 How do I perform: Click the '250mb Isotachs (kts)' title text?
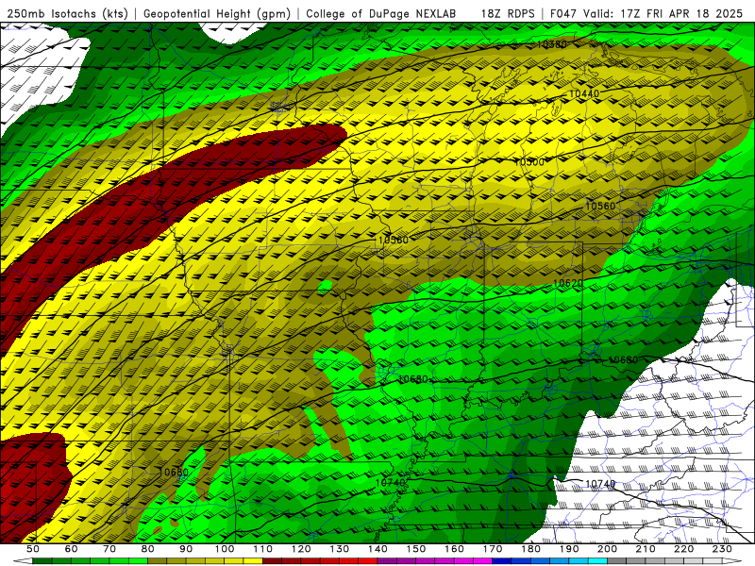68,14
